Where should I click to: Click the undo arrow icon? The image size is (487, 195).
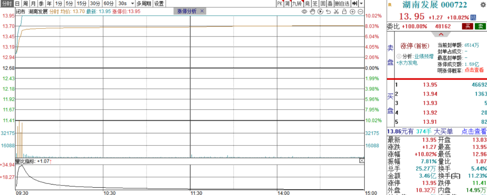(328, 11)
